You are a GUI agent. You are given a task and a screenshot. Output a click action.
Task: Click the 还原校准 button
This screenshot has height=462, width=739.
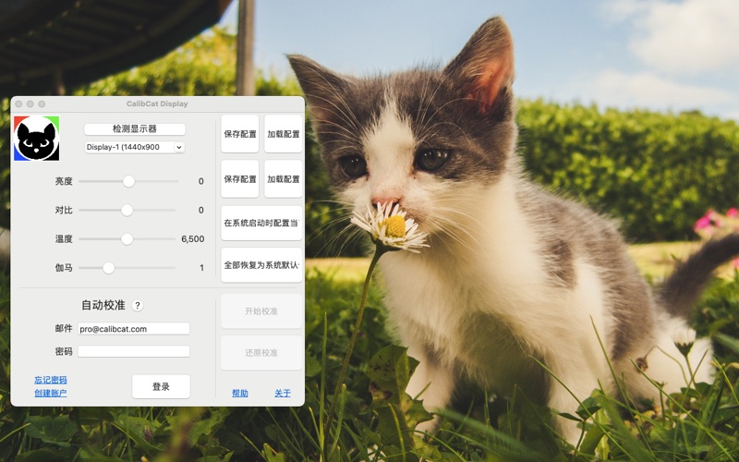tap(261, 353)
